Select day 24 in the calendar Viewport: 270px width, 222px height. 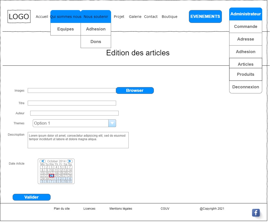pyautogui.click(x=51, y=176)
